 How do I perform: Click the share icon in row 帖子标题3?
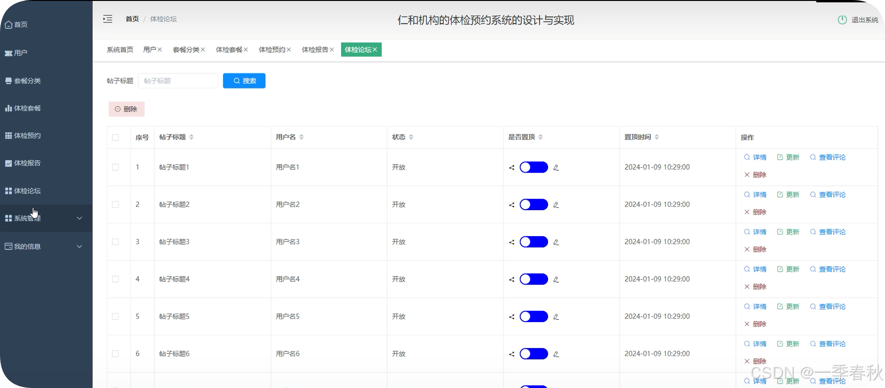click(511, 242)
